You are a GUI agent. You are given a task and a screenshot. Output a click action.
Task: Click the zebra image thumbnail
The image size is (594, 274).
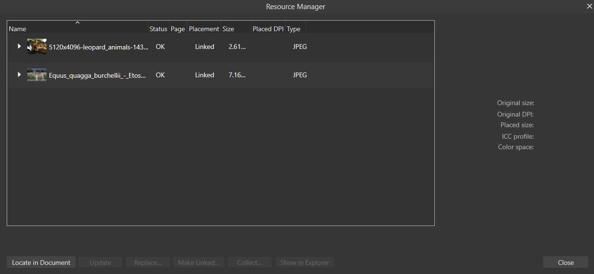(37, 75)
